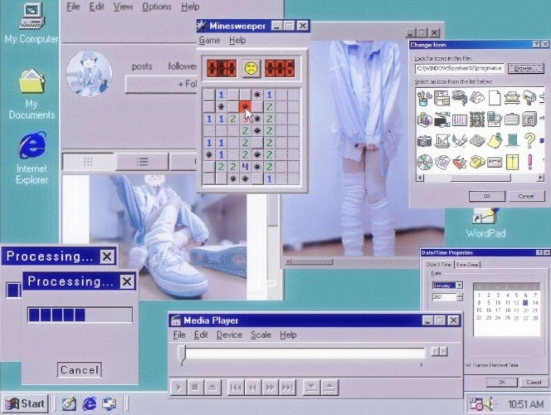Select the red toolbox icon in Change Icon
551x415 pixels.
460,163
